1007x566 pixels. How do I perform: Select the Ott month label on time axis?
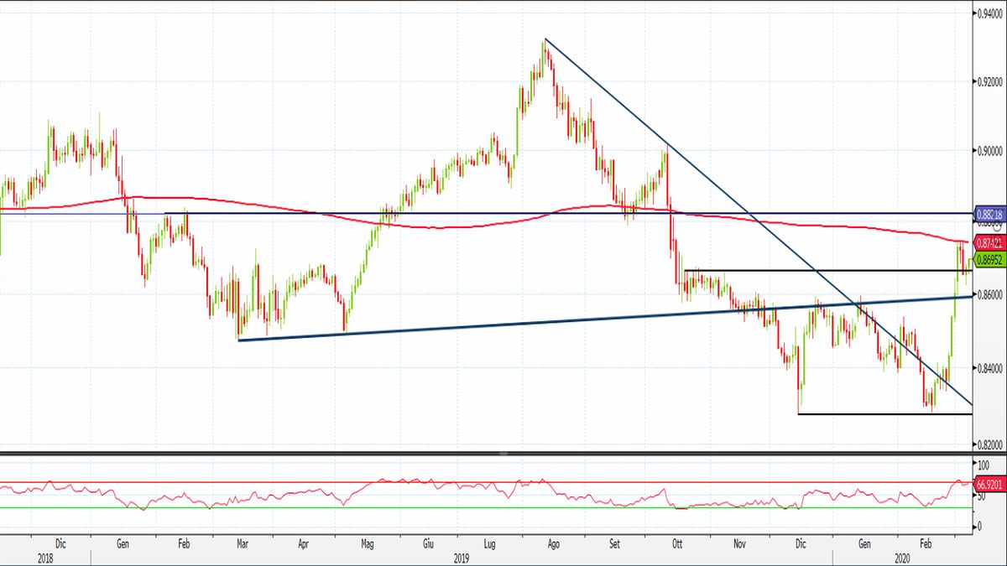pos(676,543)
